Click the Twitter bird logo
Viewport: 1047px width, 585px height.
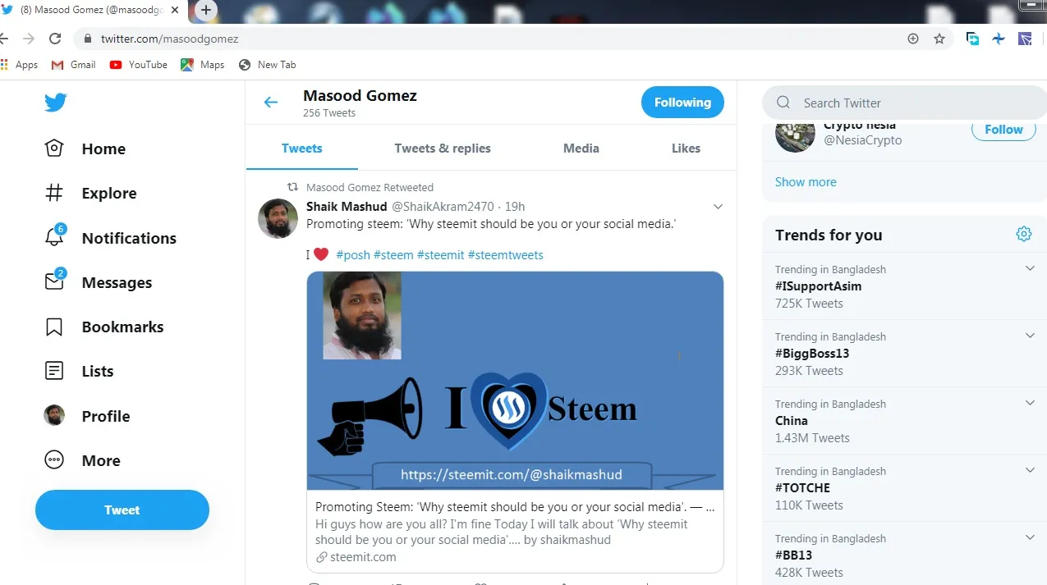click(x=55, y=103)
